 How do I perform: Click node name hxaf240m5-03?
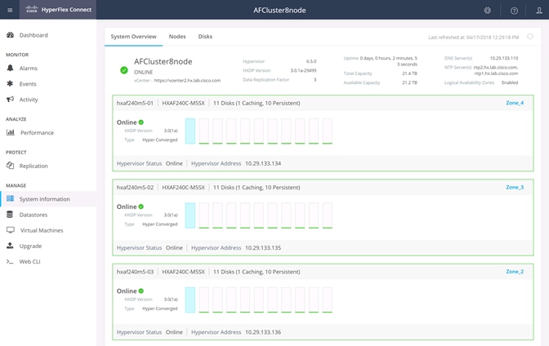(x=135, y=272)
